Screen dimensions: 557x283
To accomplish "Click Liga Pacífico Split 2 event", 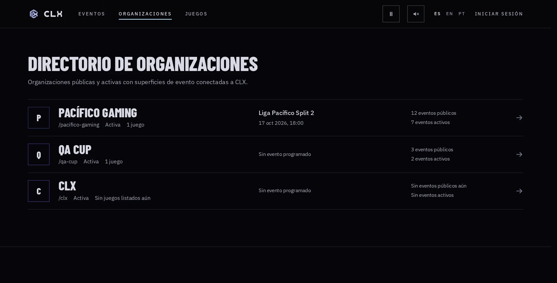I will (x=286, y=113).
